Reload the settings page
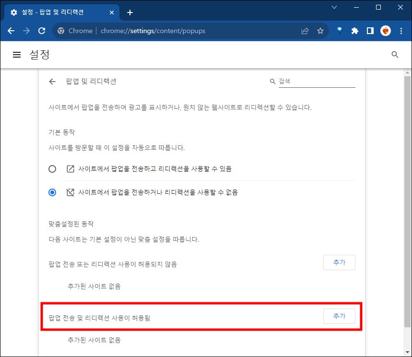Image resolution: width=412 pixels, height=357 pixels. (x=41, y=30)
